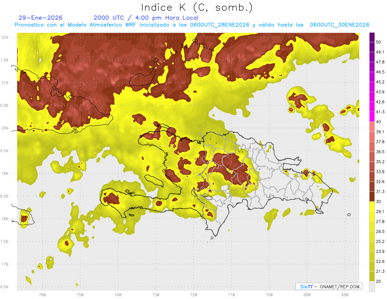
Task: Click the "20N" latitude label
Action: (5, 128)
